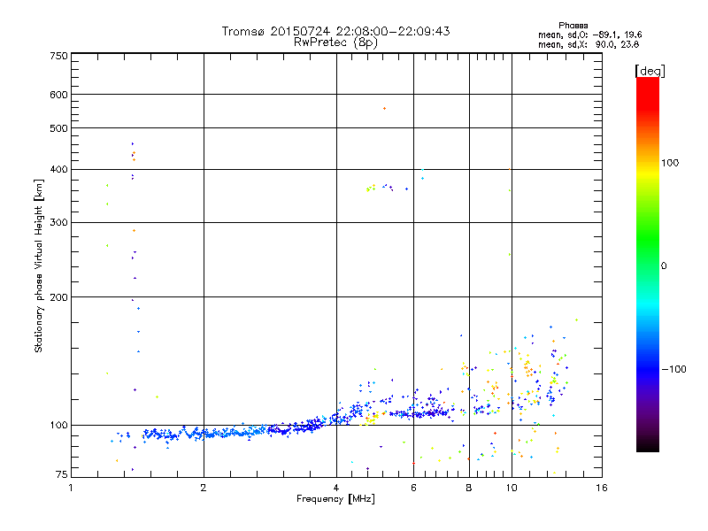Image resolution: width=708 pixels, height=531 pixels.
Task: Click the x-axis tick label '2'
Action: click(204, 488)
